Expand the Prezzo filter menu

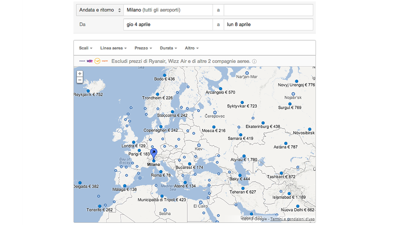click(x=143, y=48)
